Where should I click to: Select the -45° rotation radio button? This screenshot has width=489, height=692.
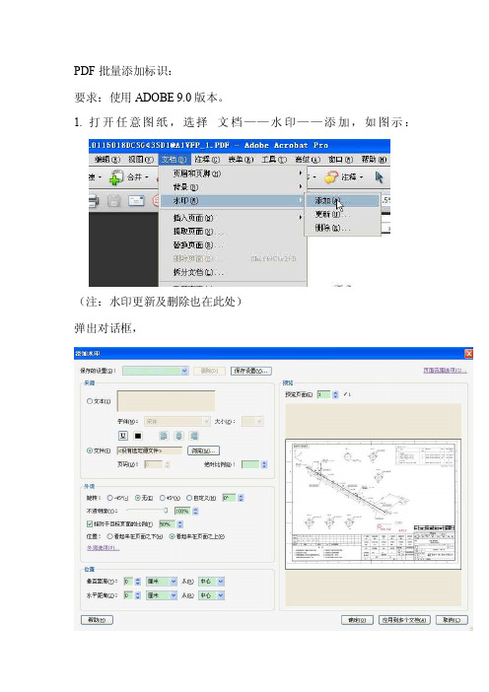coord(109,498)
